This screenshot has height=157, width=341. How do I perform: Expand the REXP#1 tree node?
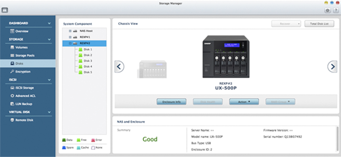coord(70,37)
